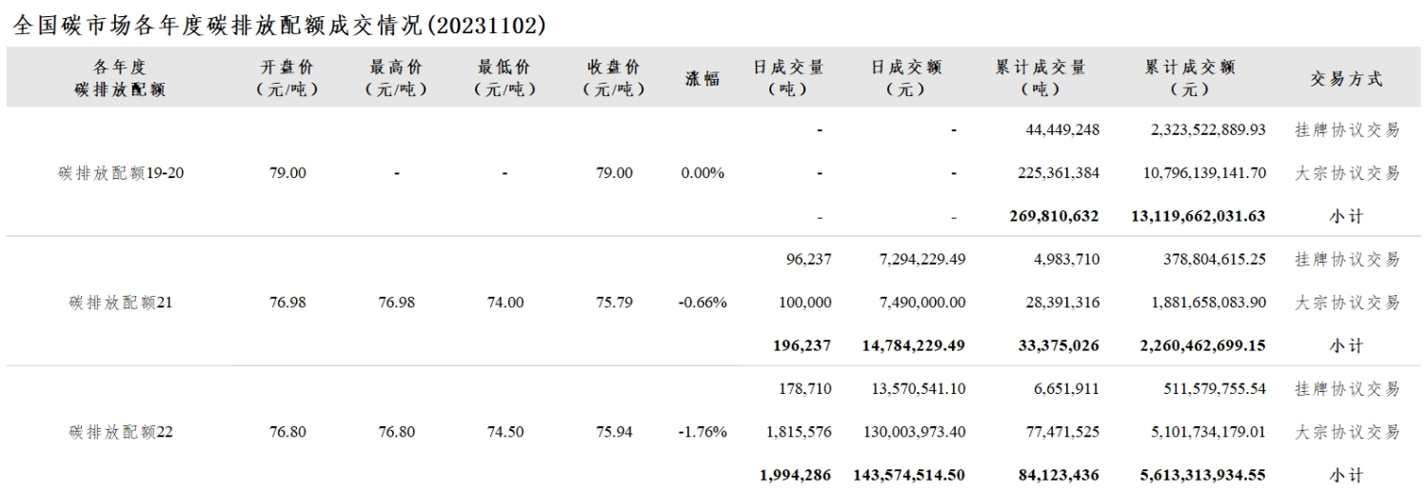This screenshot has width=1428, height=491.
Task: Select the 碳排放配额21 row label
Action: click(x=120, y=303)
